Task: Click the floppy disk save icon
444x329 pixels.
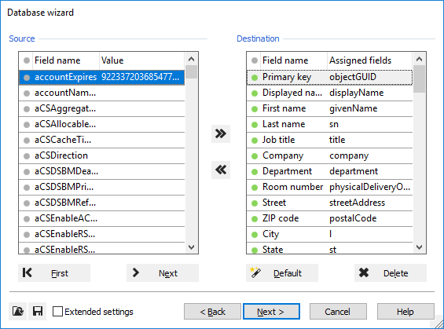Action: point(38,312)
